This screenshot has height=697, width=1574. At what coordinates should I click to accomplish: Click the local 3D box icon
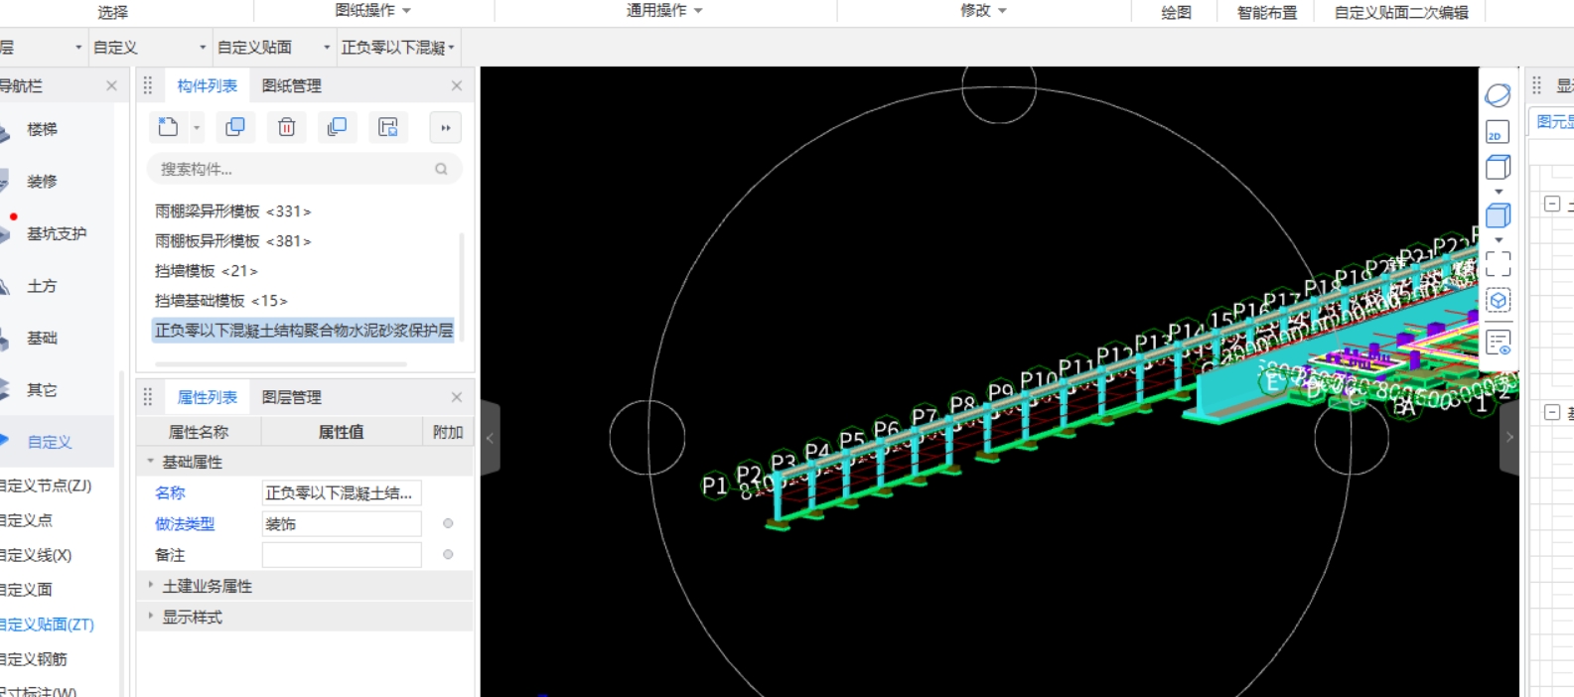(1498, 300)
